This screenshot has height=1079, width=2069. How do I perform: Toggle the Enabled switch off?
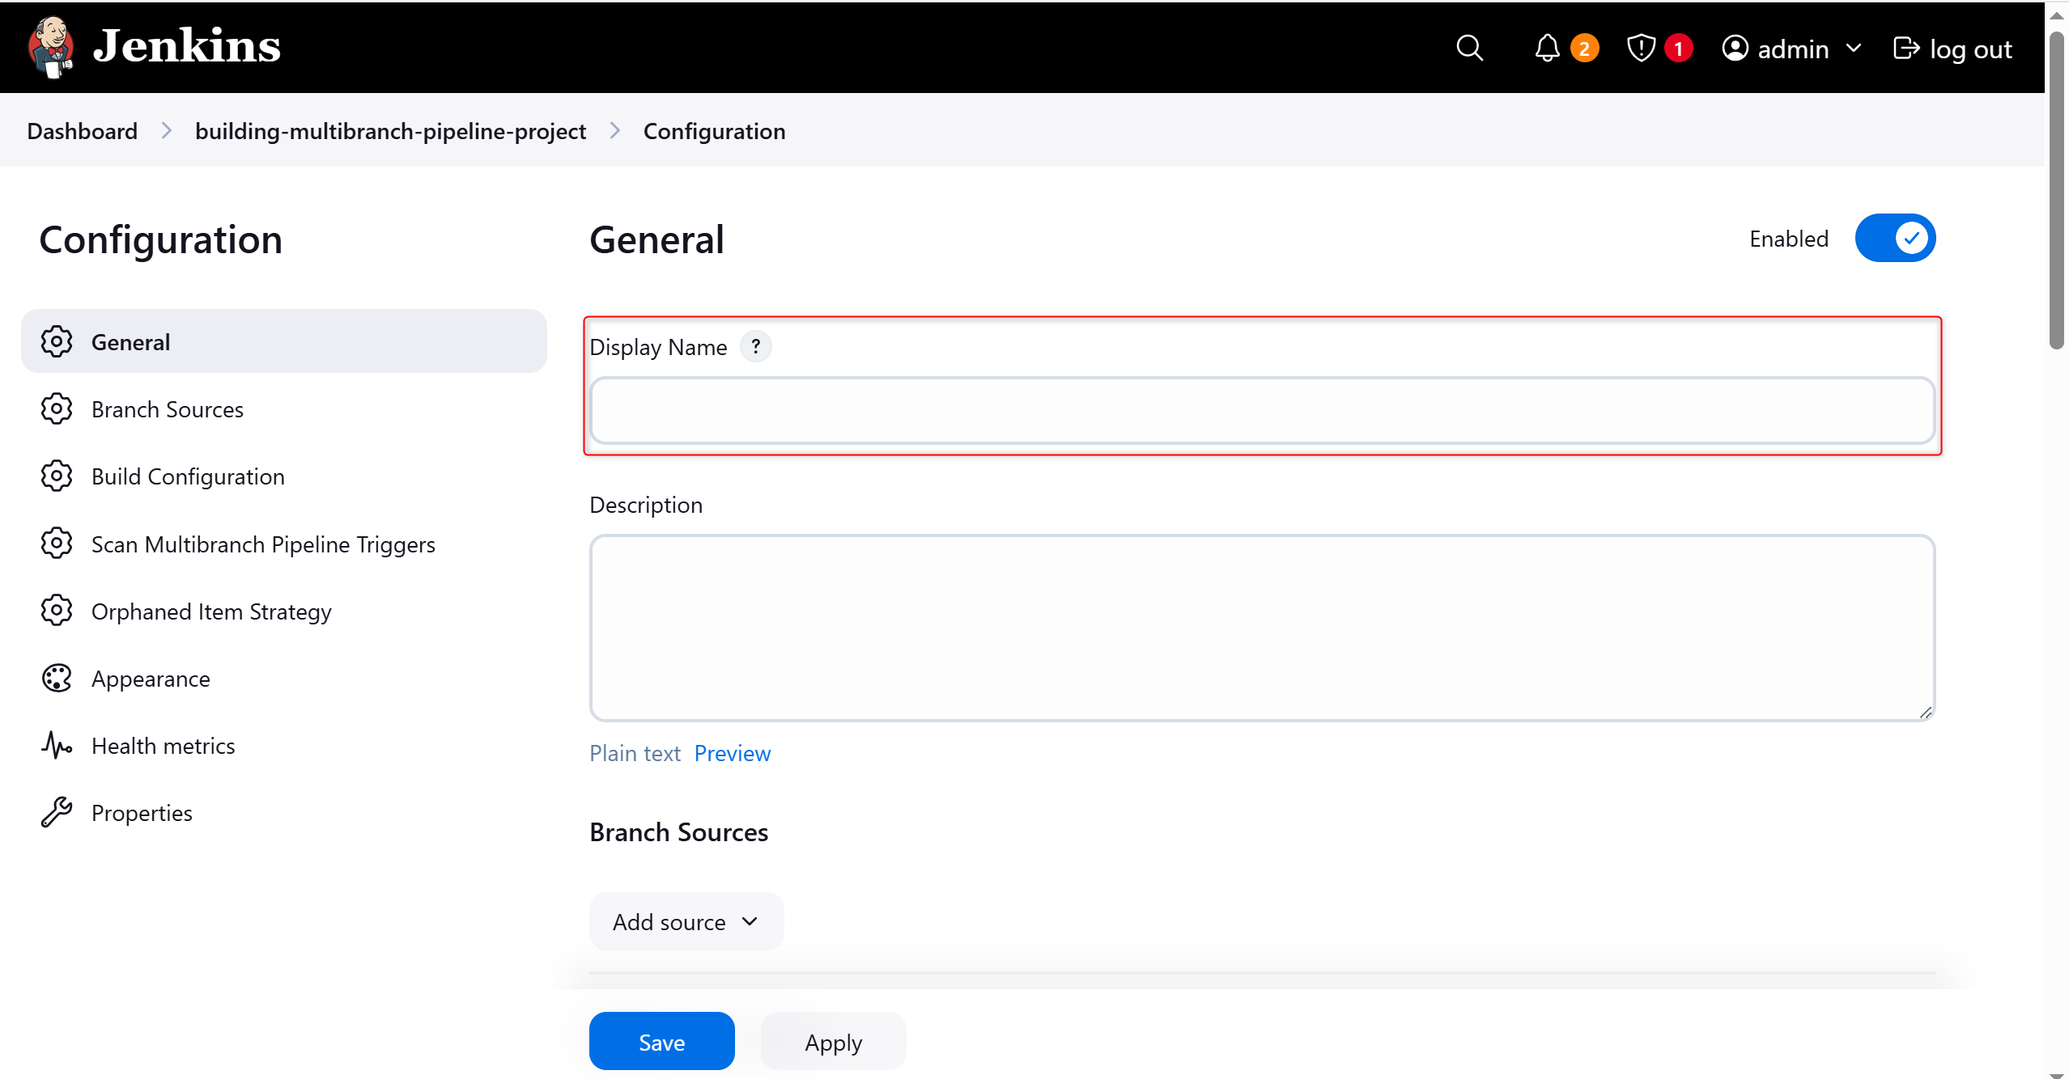[x=1895, y=239]
